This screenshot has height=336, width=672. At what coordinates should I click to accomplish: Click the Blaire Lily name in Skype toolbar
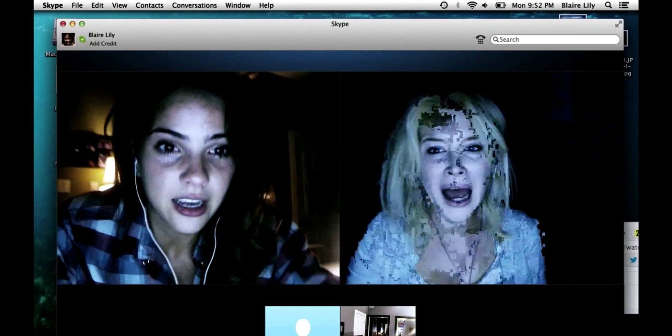pyautogui.click(x=101, y=35)
